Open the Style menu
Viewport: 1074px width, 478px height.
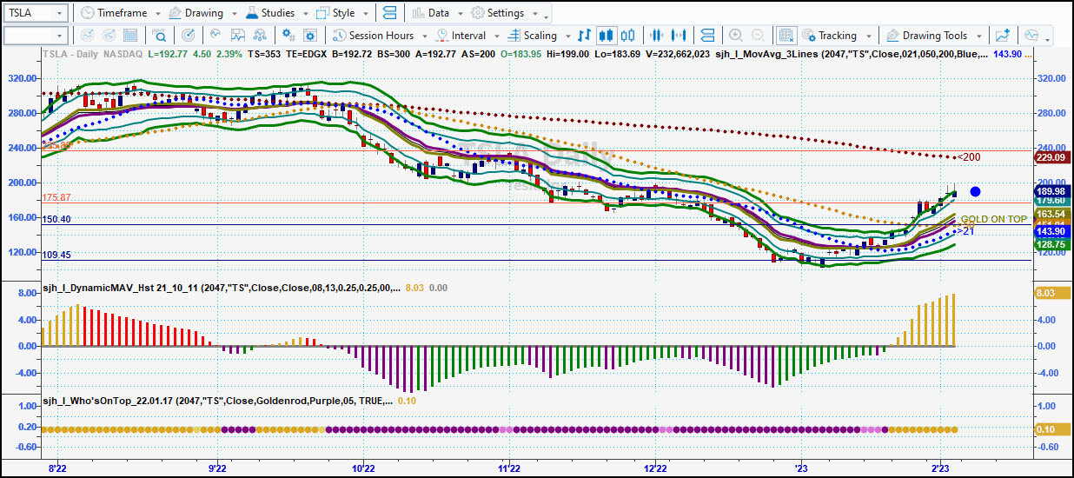click(336, 13)
